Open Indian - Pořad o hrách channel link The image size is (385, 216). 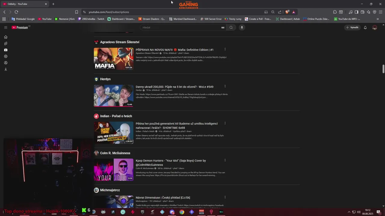click(x=116, y=116)
